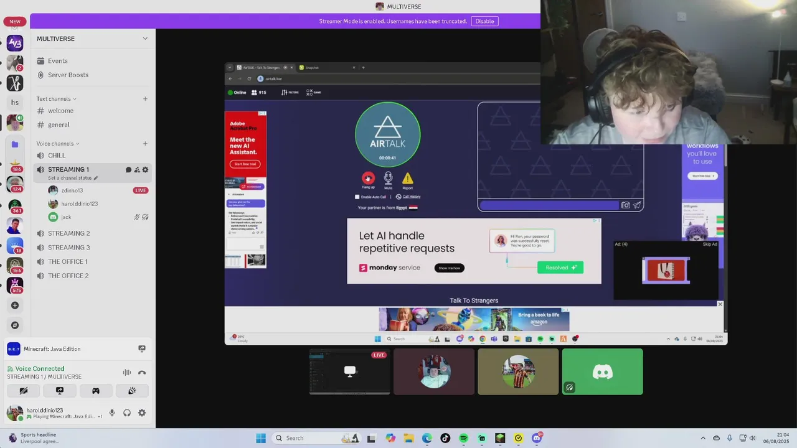Collapse the Text channels category
The width and height of the screenshot is (797, 448).
[56, 99]
